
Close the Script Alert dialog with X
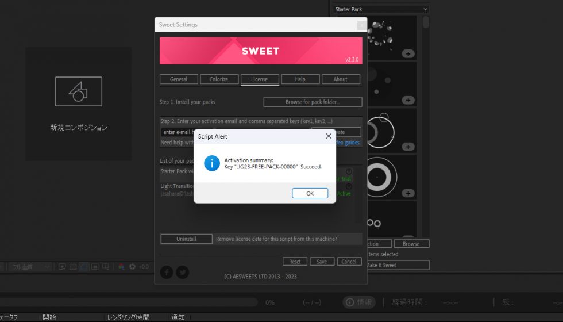point(329,136)
